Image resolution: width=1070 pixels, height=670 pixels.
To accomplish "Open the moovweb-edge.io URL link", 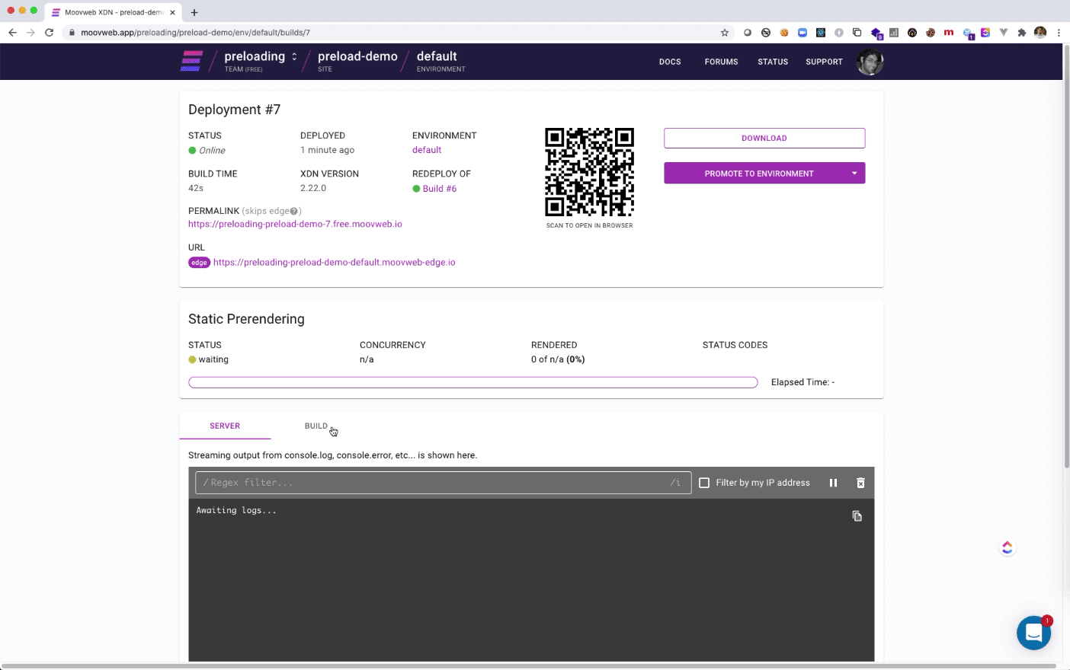I will [x=334, y=263].
